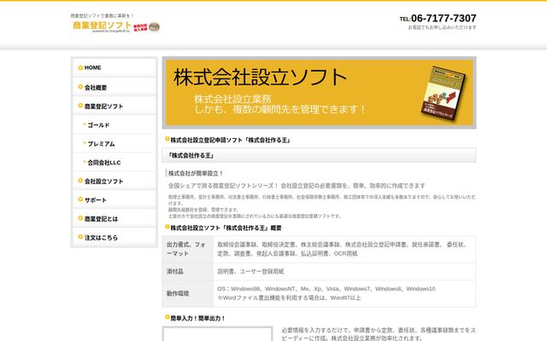Viewport: 547px width, 341px height.
Task: Click the image frame below 簡単入力 heading
Action: pyautogui.click(x=217, y=333)
